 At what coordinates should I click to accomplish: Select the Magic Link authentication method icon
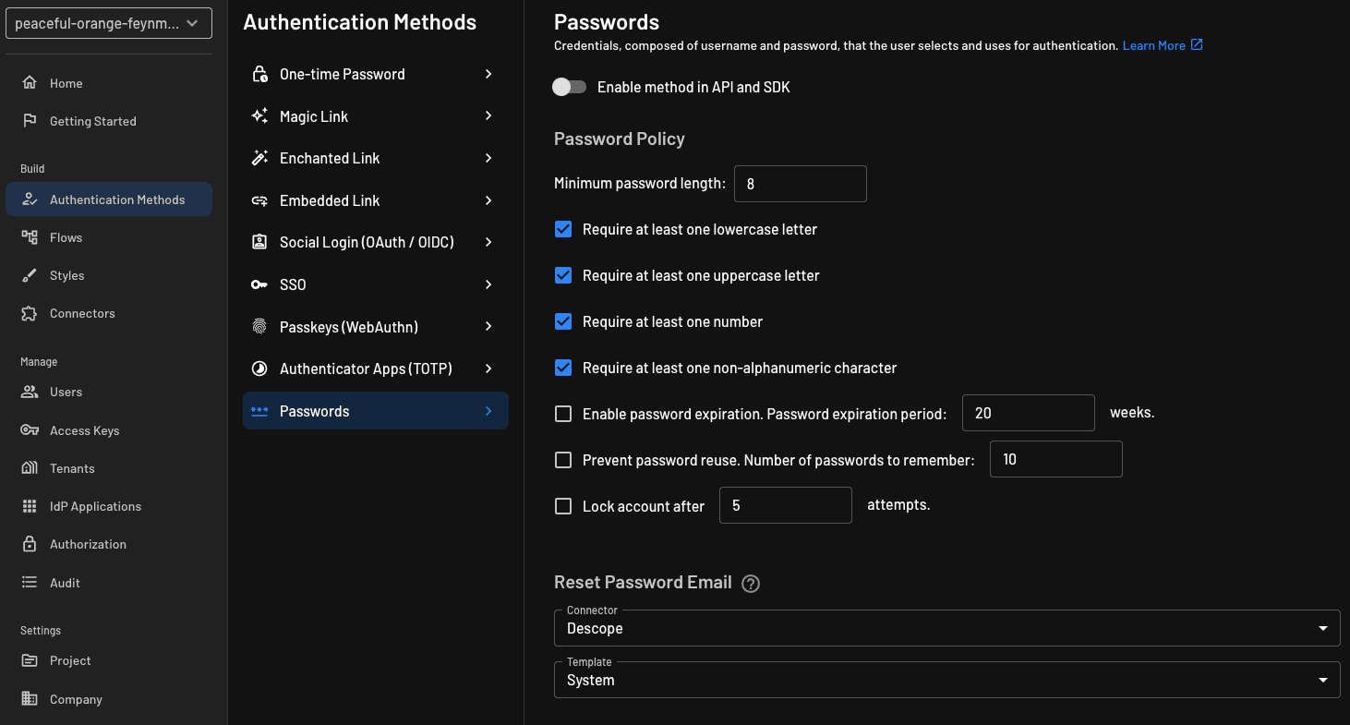259,115
